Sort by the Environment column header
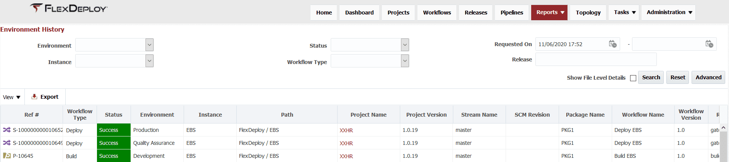This screenshot has height=162, width=729. pyautogui.click(x=157, y=115)
